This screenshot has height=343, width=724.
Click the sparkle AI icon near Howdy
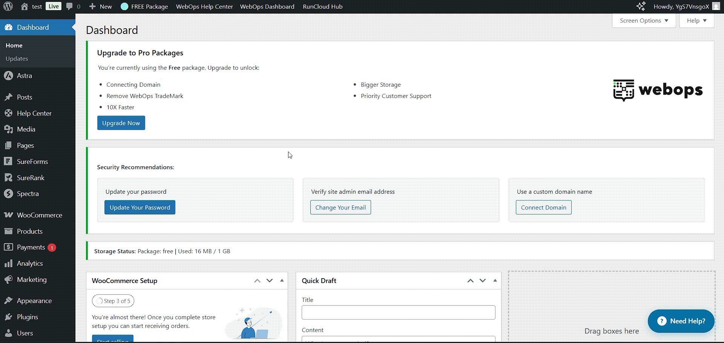[x=641, y=6]
